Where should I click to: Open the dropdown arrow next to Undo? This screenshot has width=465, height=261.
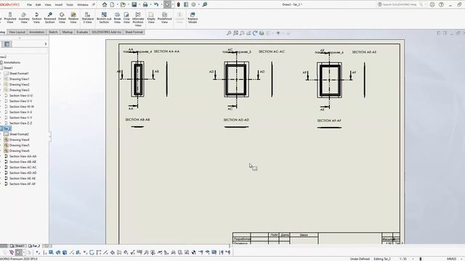click(x=161, y=4)
